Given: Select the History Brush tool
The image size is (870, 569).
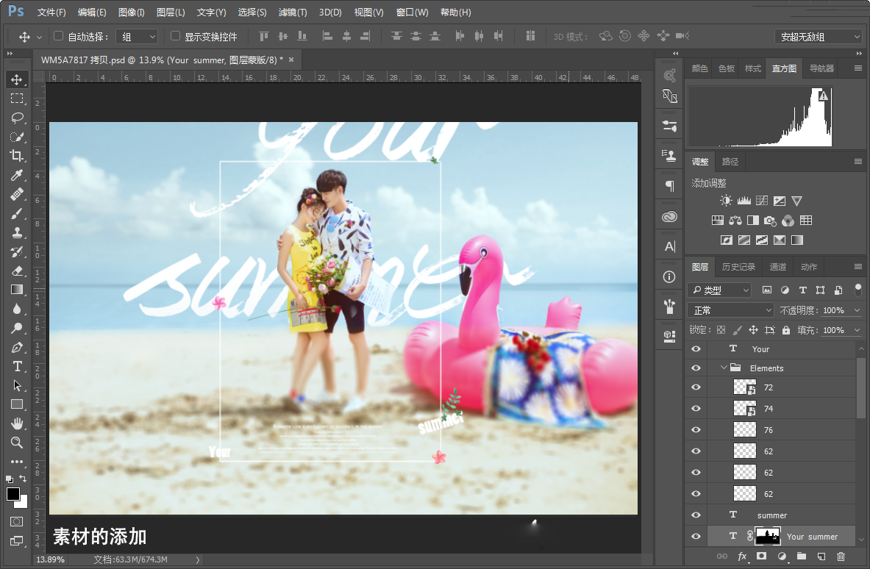Looking at the screenshot, I should 17,251.
